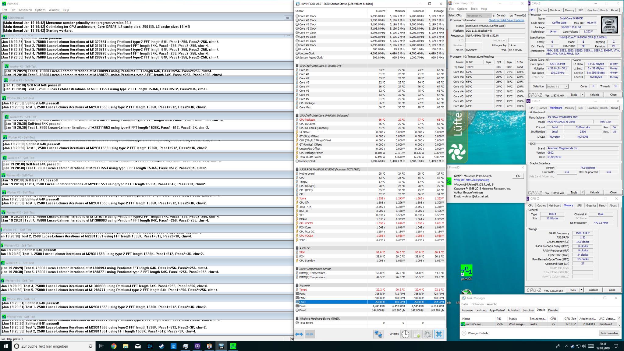
Task: Open CPU-Z Socket #1 selection dropdown
Action: tap(557, 87)
